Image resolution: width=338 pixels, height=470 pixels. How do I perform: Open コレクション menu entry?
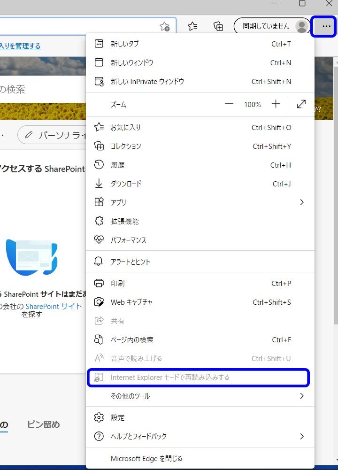click(x=200, y=146)
